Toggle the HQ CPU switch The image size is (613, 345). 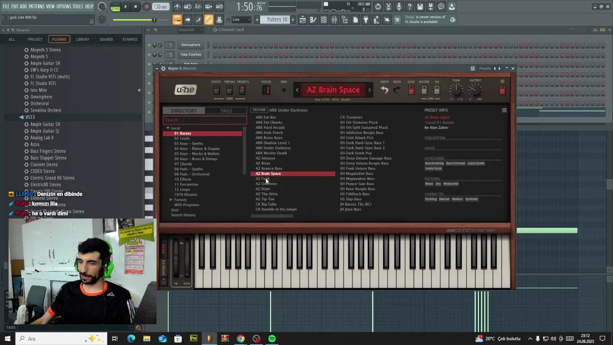click(x=436, y=90)
